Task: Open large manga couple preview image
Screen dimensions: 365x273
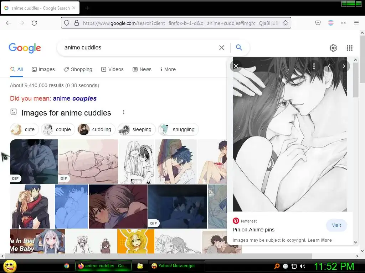Action: [x=290, y=134]
